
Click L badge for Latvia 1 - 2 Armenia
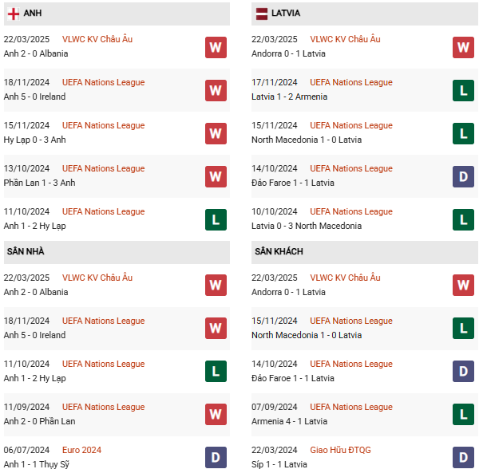(463, 91)
